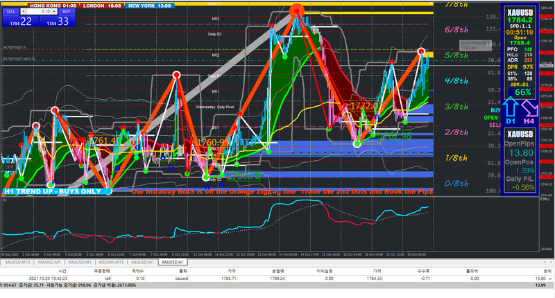
Task: Select the #1793726337 sl order line label
Action: click(15, 47)
